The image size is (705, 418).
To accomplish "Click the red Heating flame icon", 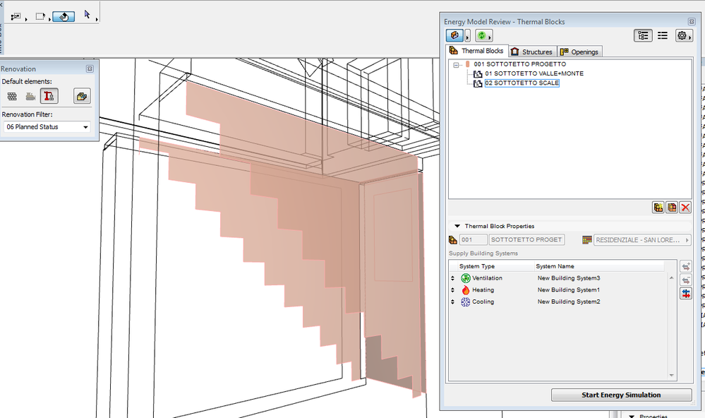I will click(x=465, y=289).
